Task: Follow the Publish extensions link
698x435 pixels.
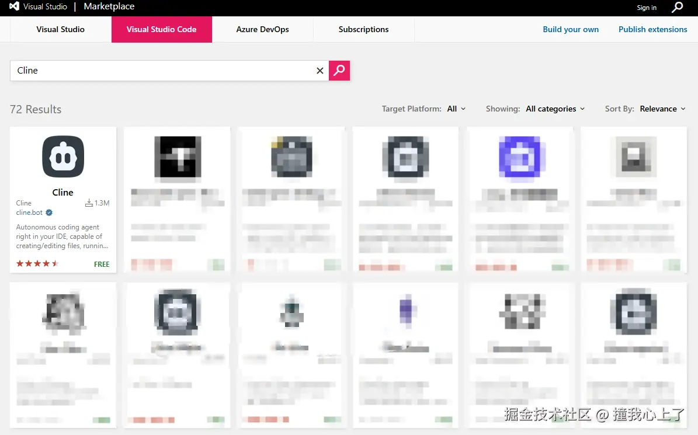Action: pyautogui.click(x=652, y=29)
